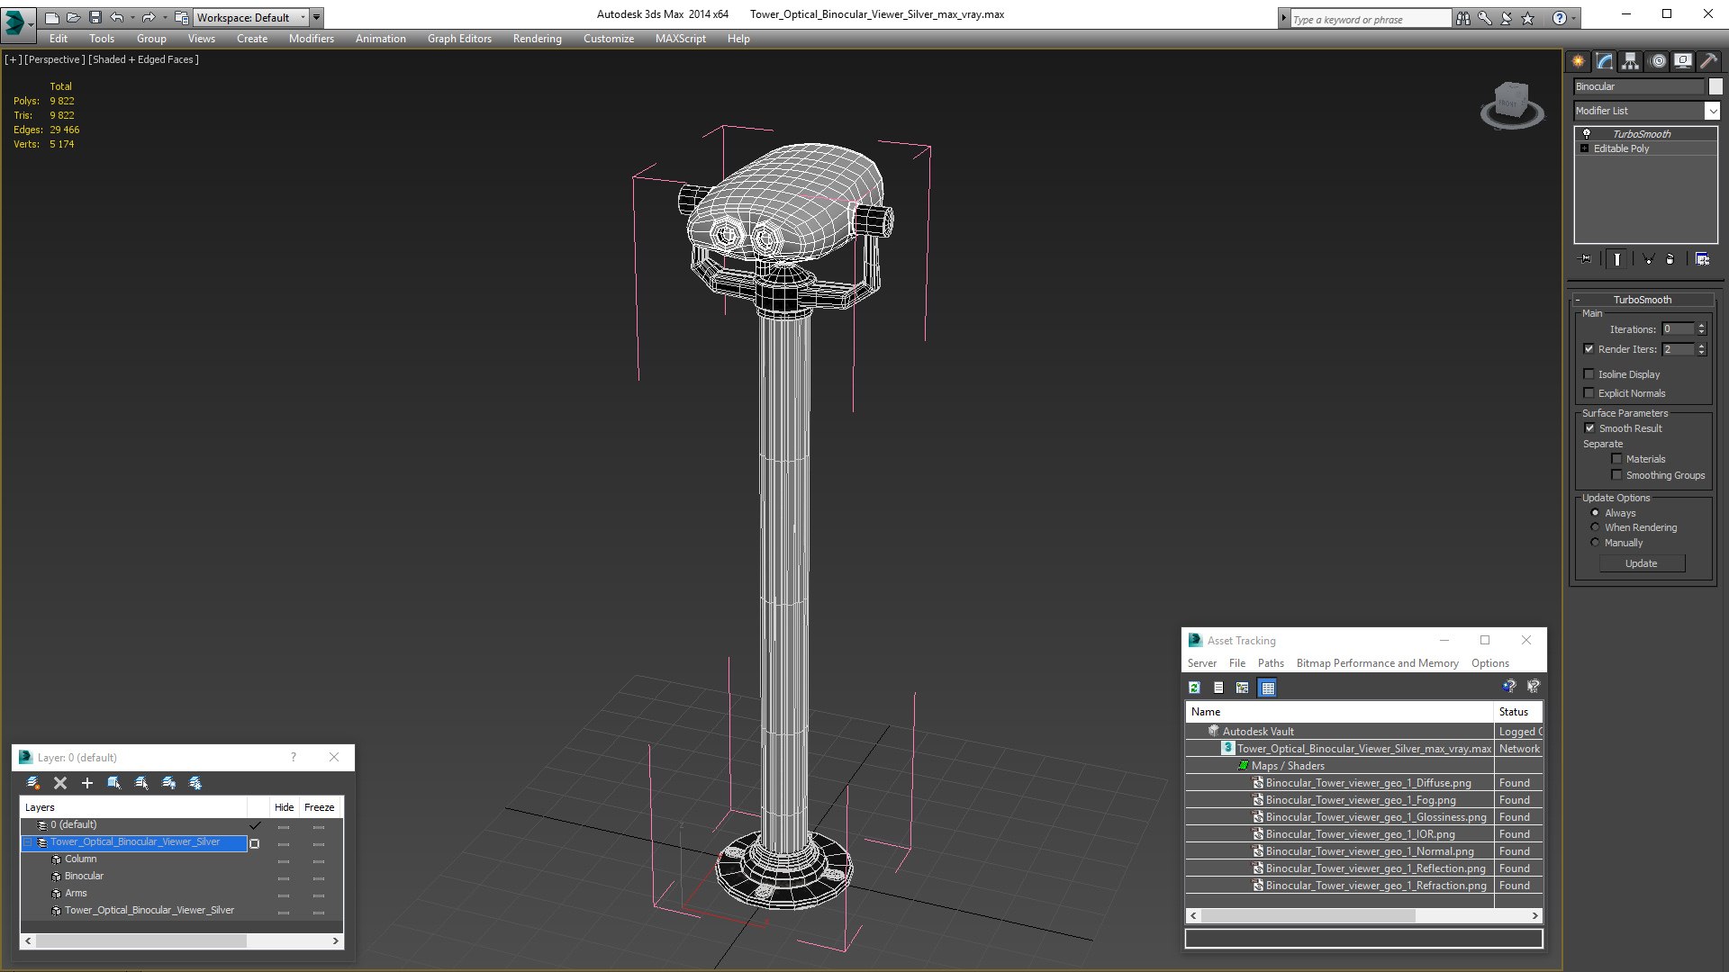Toggle the Render Iters checkbox

pyautogui.click(x=1589, y=349)
